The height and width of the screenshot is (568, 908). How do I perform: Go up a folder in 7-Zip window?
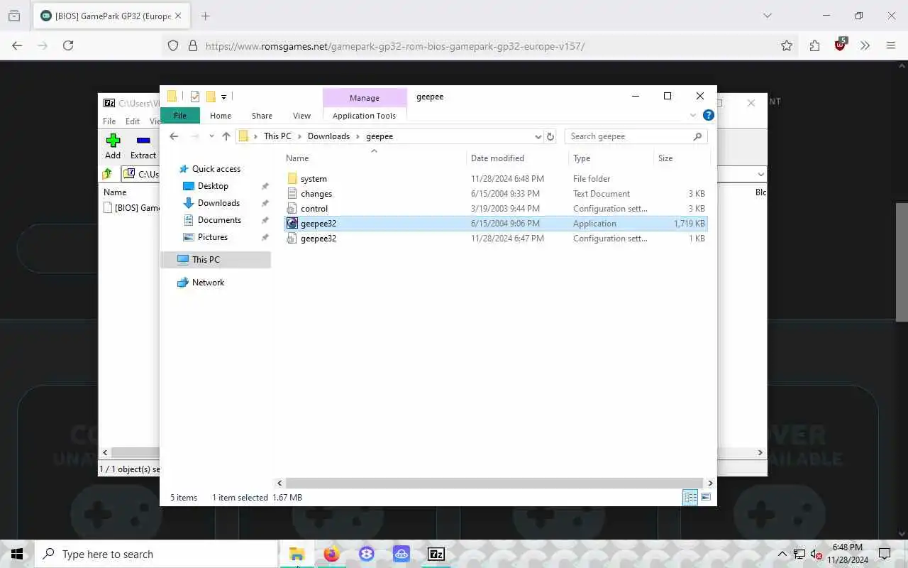107,174
